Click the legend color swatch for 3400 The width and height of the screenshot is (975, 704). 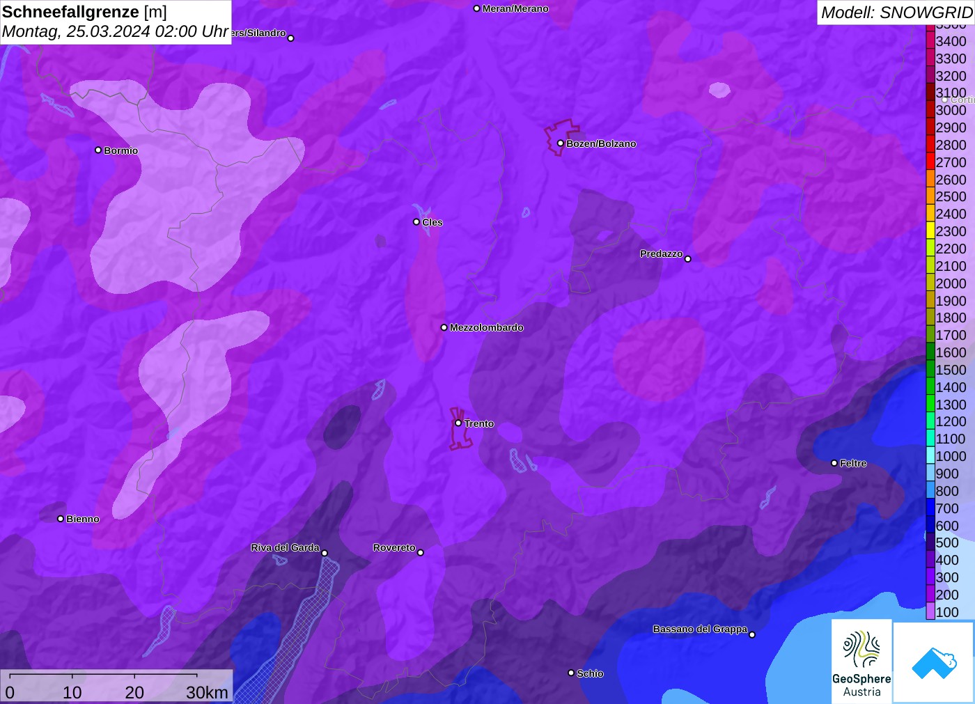point(930,40)
